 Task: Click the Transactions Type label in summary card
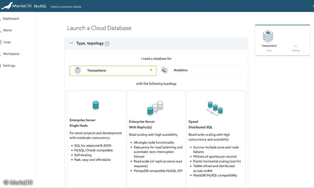click(x=269, y=46)
